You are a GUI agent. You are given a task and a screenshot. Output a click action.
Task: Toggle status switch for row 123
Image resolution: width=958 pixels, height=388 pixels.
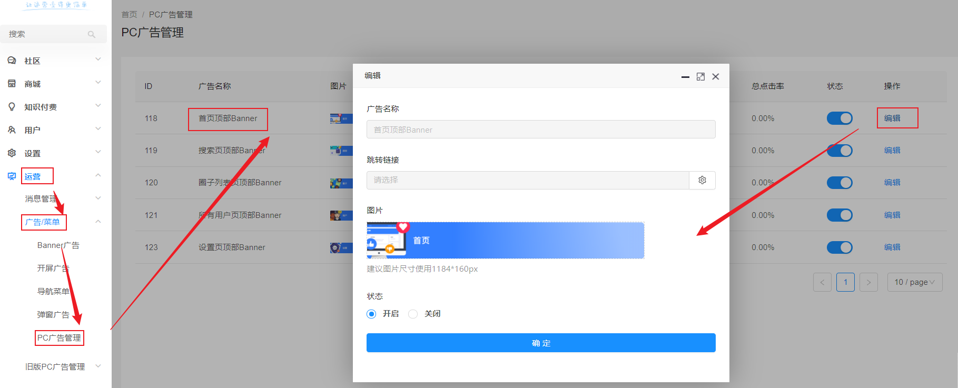(x=840, y=247)
